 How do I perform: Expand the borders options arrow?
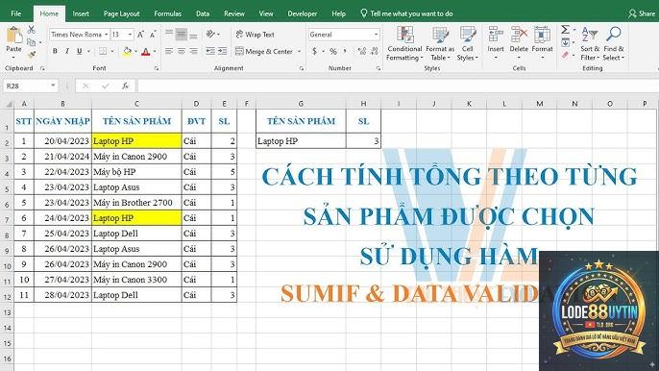pos(112,51)
